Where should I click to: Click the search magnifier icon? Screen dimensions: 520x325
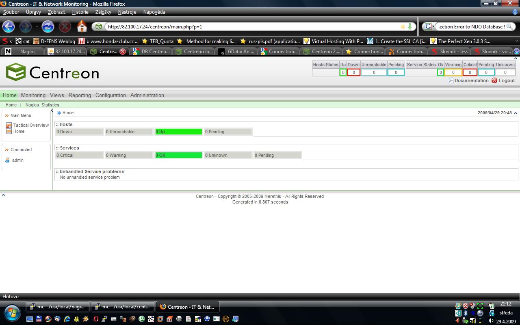[x=509, y=26]
